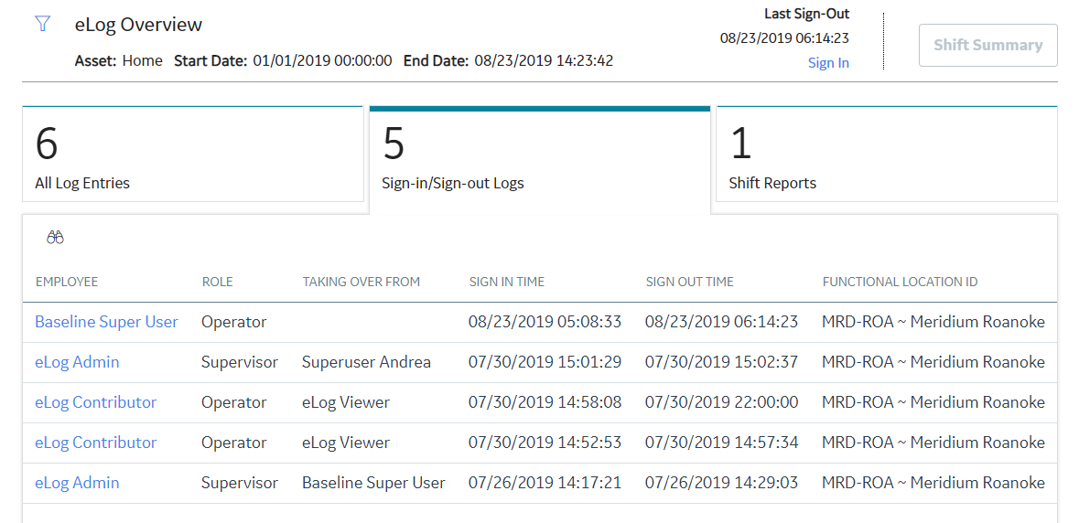Screen dimensions: 1079x523
Task: Sort by the ROLE column header
Action: (218, 282)
